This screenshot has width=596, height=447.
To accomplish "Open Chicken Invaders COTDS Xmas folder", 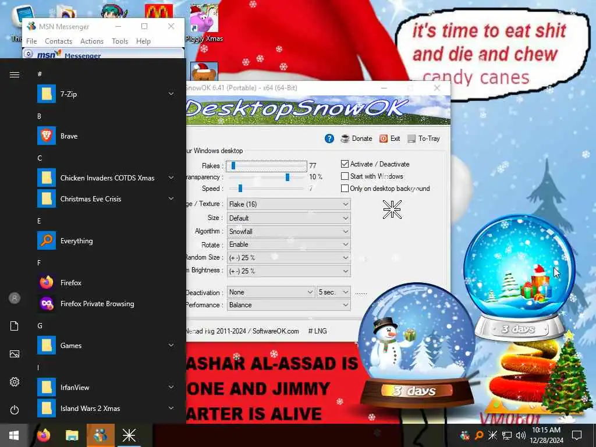I will tap(106, 178).
